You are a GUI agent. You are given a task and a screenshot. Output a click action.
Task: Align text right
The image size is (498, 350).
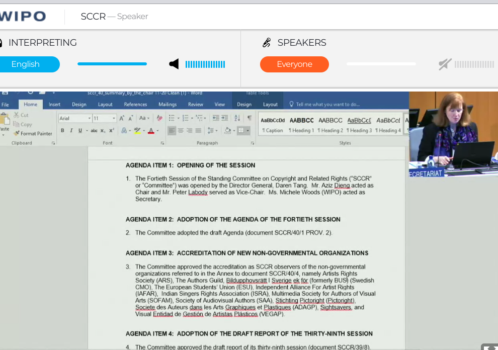(189, 131)
